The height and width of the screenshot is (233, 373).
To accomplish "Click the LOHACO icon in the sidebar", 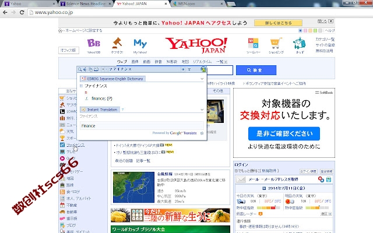I will (x=62, y=111).
